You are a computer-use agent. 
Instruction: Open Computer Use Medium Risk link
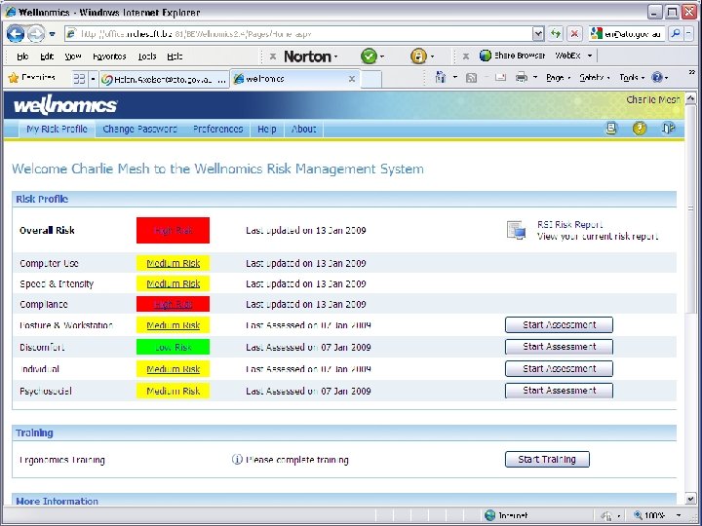[174, 263]
